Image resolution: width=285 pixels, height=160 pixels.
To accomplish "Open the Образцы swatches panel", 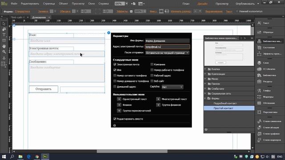I will tap(259, 32).
